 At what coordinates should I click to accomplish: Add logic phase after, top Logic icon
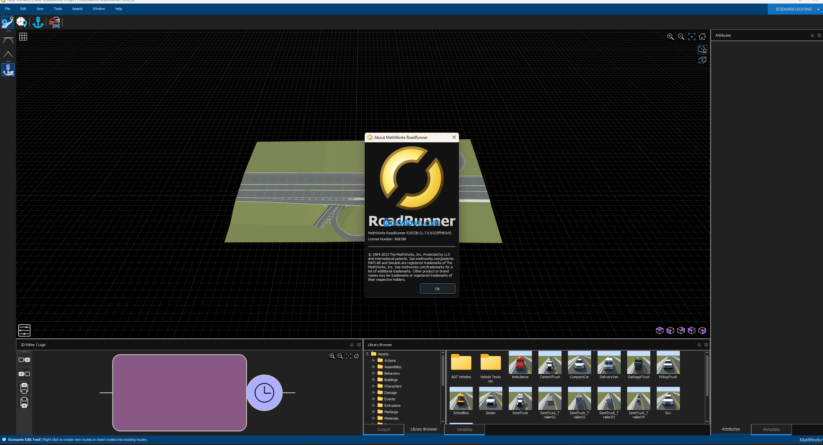pyautogui.click(x=24, y=360)
